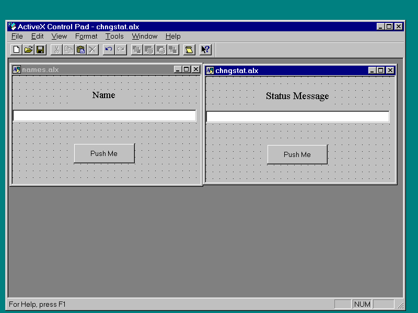Click the Open folder toolbar icon
The height and width of the screenshot is (313, 418).
[x=29, y=50]
